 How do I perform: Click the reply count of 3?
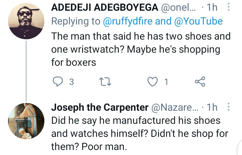click(x=71, y=82)
